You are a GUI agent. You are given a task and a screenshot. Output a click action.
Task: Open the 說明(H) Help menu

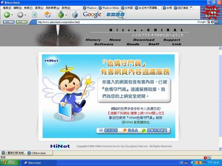pyautogui.click(x=66, y=8)
